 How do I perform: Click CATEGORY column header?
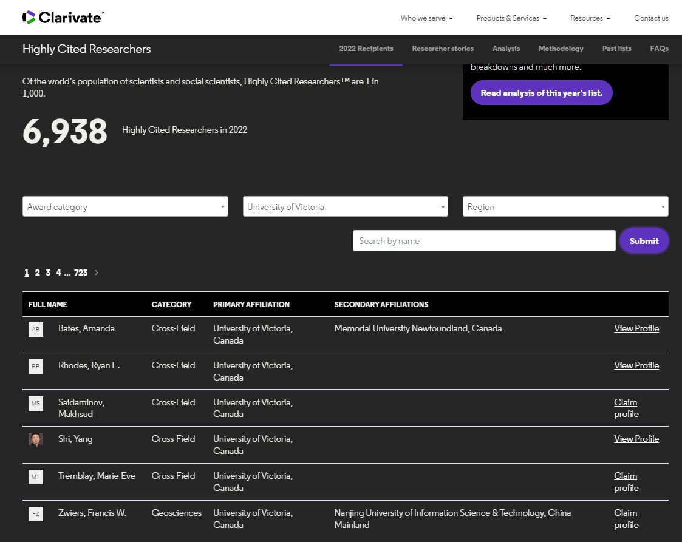click(171, 304)
